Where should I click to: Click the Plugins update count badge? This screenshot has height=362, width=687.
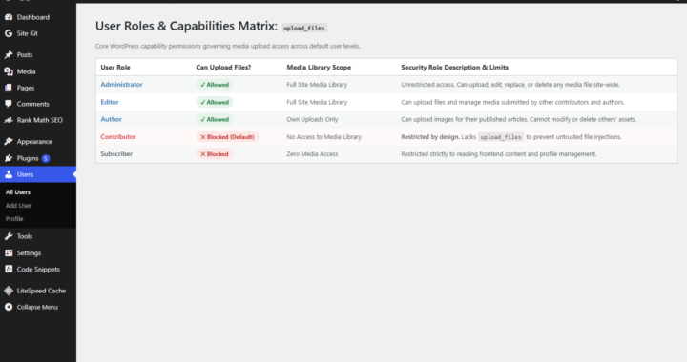pyautogui.click(x=46, y=158)
